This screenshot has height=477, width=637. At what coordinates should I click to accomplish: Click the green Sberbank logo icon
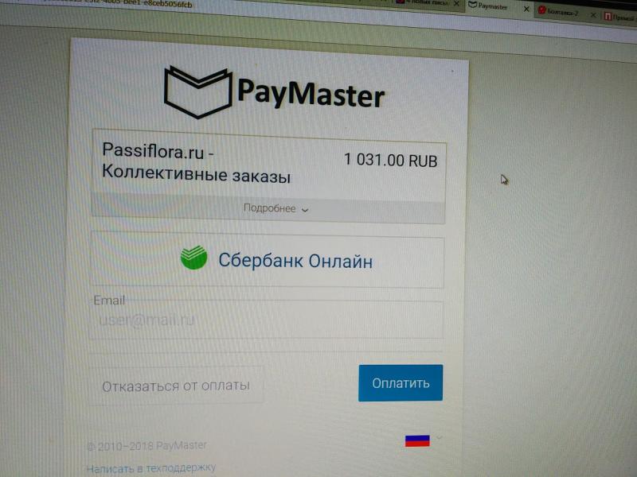pyautogui.click(x=193, y=258)
